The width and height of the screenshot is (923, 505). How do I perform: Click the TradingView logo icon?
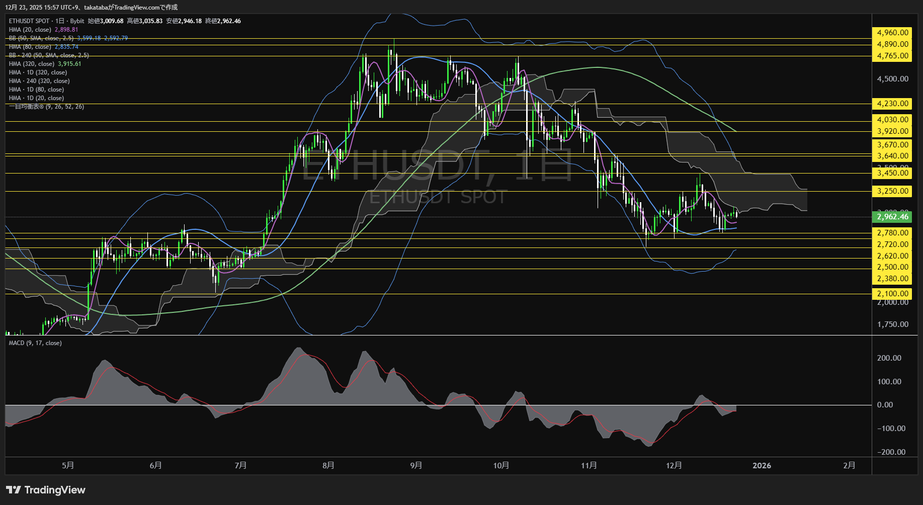click(x=13, y=490)
